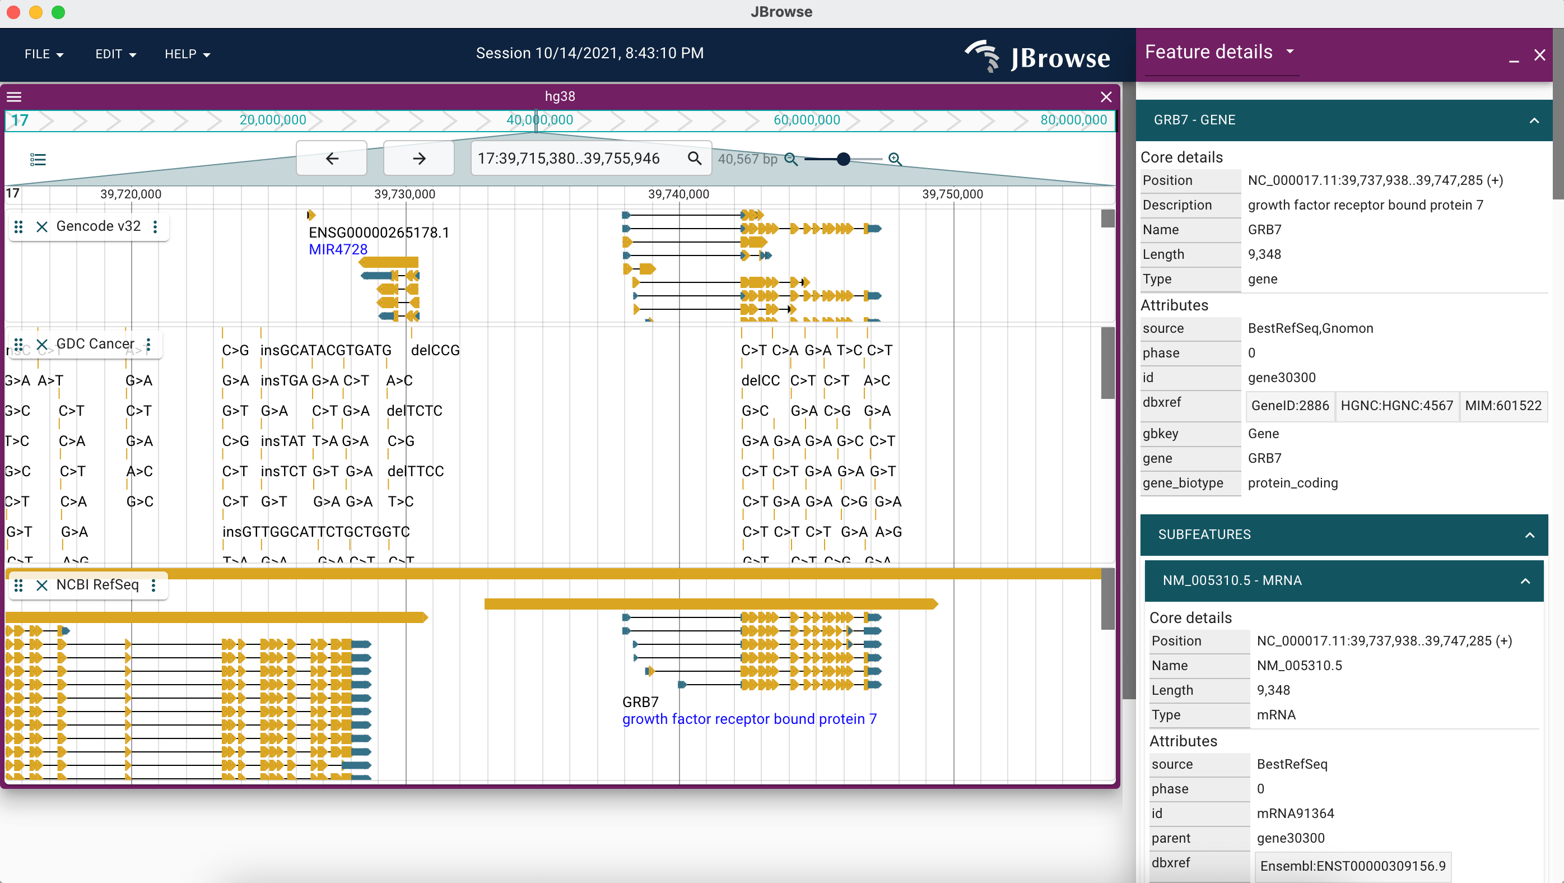Viewport: 1564px width, 883px height.
Task: Grab the GDC Cancer track drag handle
Action: 18,345
